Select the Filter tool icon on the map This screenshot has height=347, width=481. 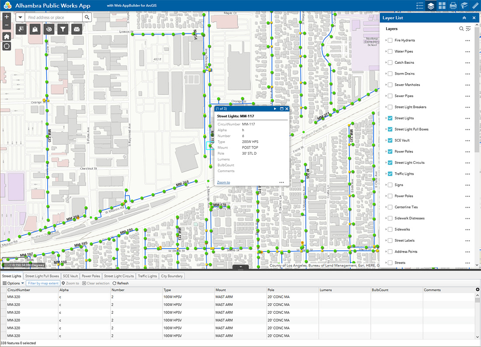[62, 29]
